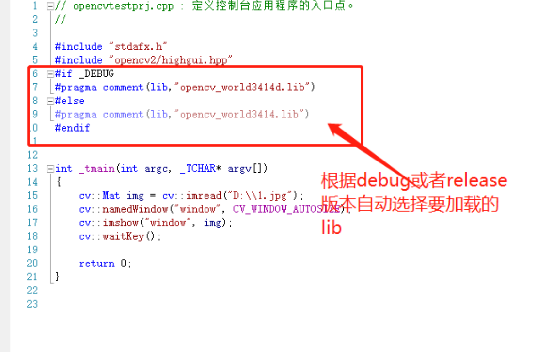Image resolution: width=537 pixels, height=352 pixels.
Task: Collapse the _tmain function outline toggle
Action: pos(50,168)
